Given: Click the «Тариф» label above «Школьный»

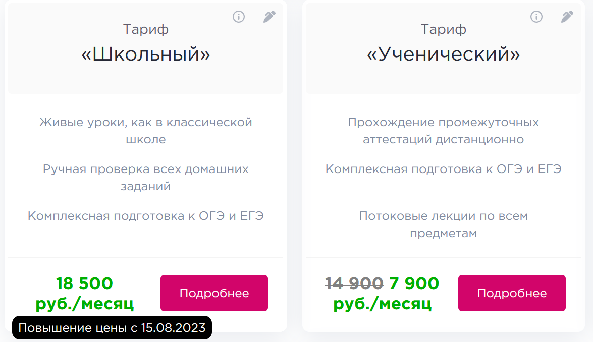Looking at the screenshot, I should point(146,29).
